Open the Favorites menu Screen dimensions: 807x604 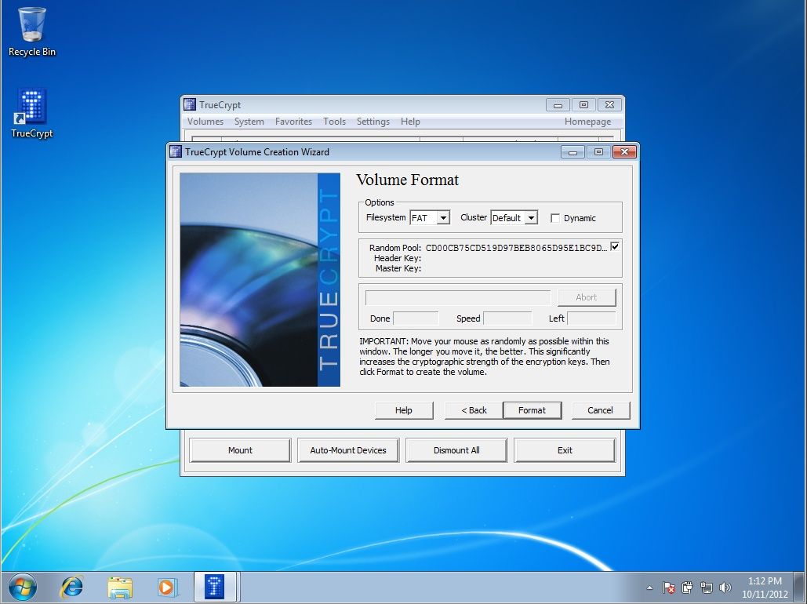tap(293, 122)
